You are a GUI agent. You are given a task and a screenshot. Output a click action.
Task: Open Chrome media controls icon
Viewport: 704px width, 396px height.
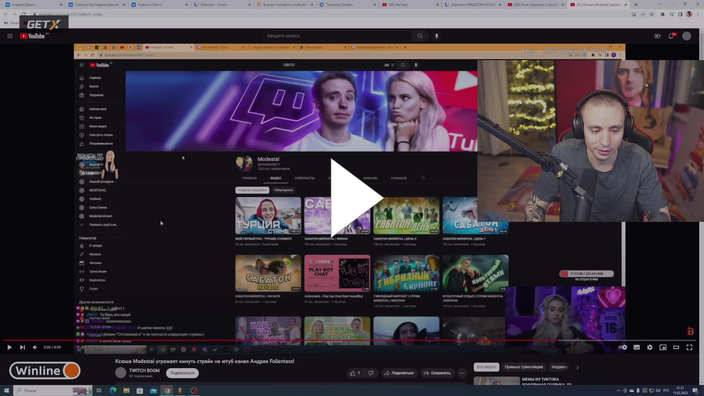pyautogui.click(x=671, y=14)
